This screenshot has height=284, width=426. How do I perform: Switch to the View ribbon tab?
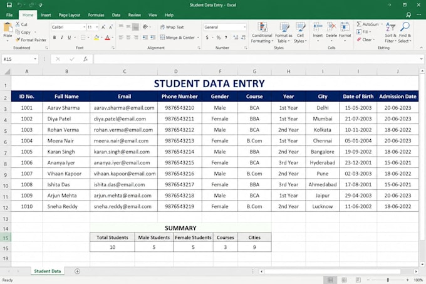point(153,15)
